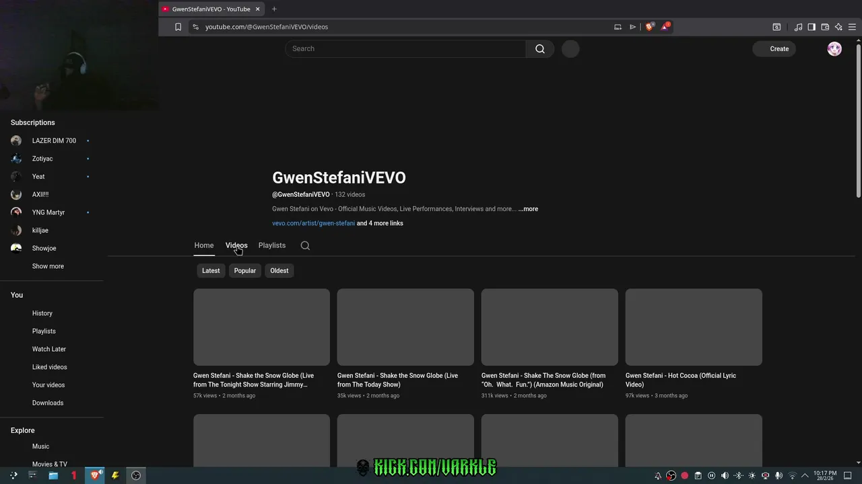This screenshot has width=862, height=484.
Task: Sort videos by Popular
Action: (x=245, y=270)
